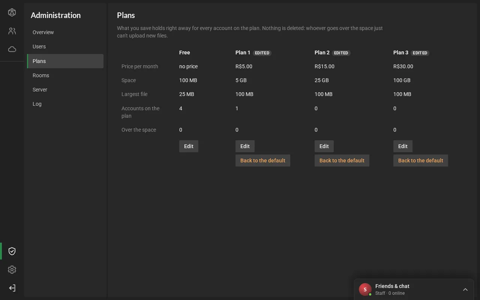Edit Plan 1
Viewport: 480px width, 300px height.
point(245,146)
